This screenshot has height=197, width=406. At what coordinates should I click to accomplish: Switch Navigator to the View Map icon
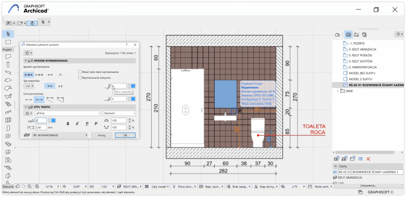tap(349, 34)
